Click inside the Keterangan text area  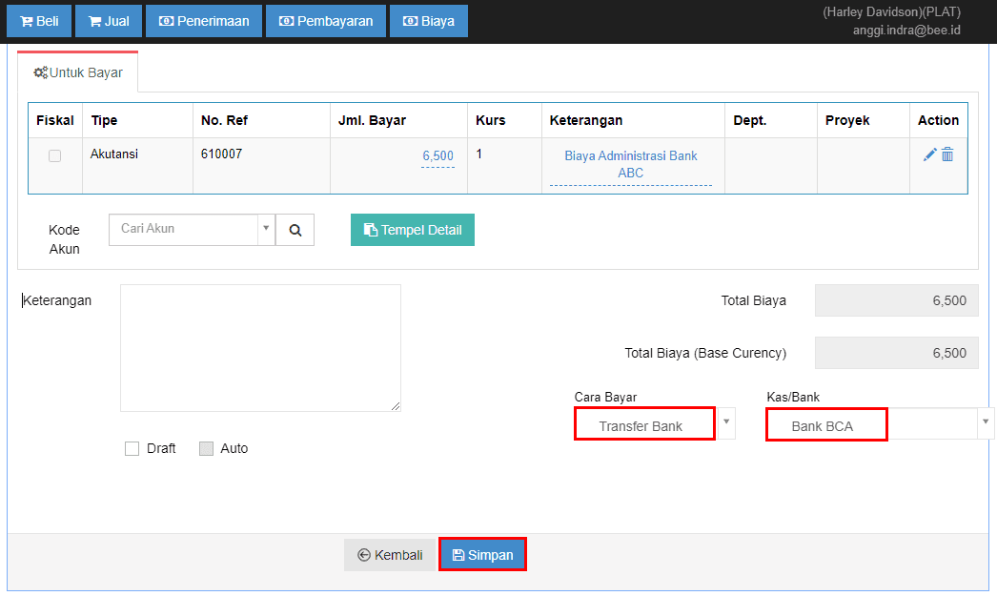(260, 348)
